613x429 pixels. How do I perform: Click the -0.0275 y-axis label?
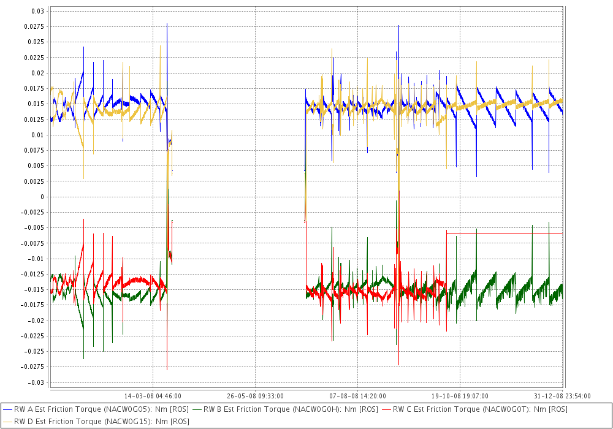(34, 367)
